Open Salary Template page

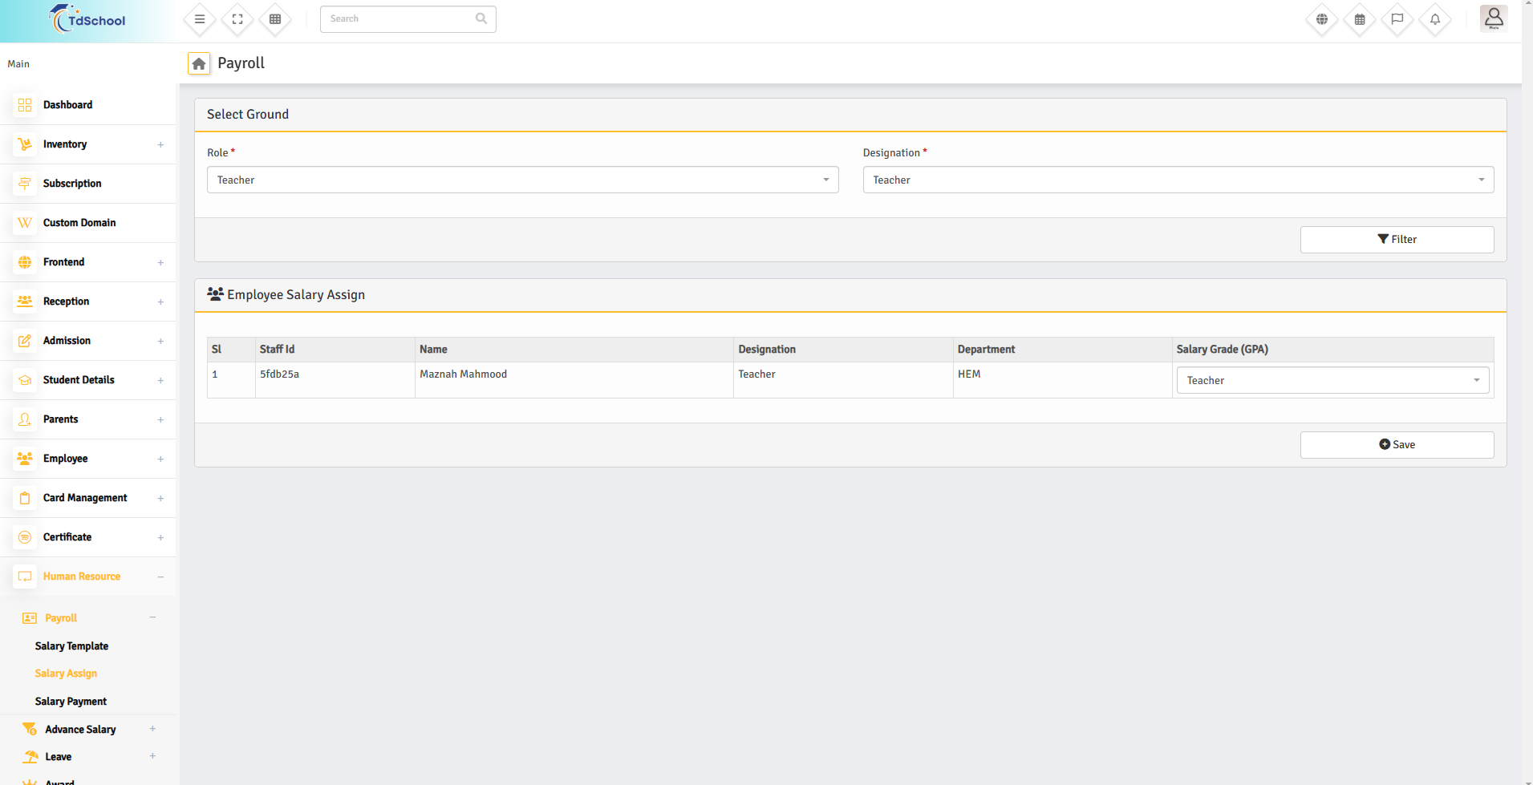point(71,646)
